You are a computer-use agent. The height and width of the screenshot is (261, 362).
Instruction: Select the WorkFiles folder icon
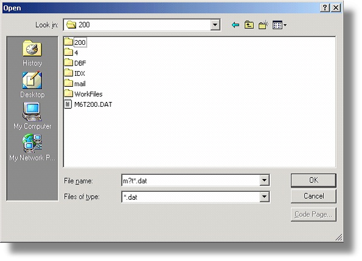pyautogui.click(x=69, y=93)
